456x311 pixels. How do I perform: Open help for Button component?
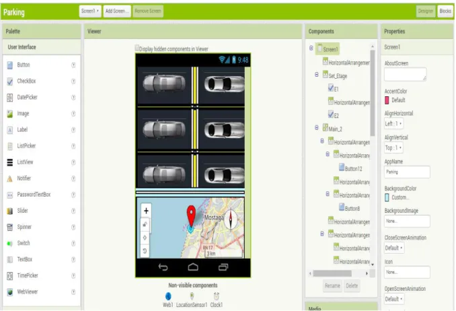73,65
